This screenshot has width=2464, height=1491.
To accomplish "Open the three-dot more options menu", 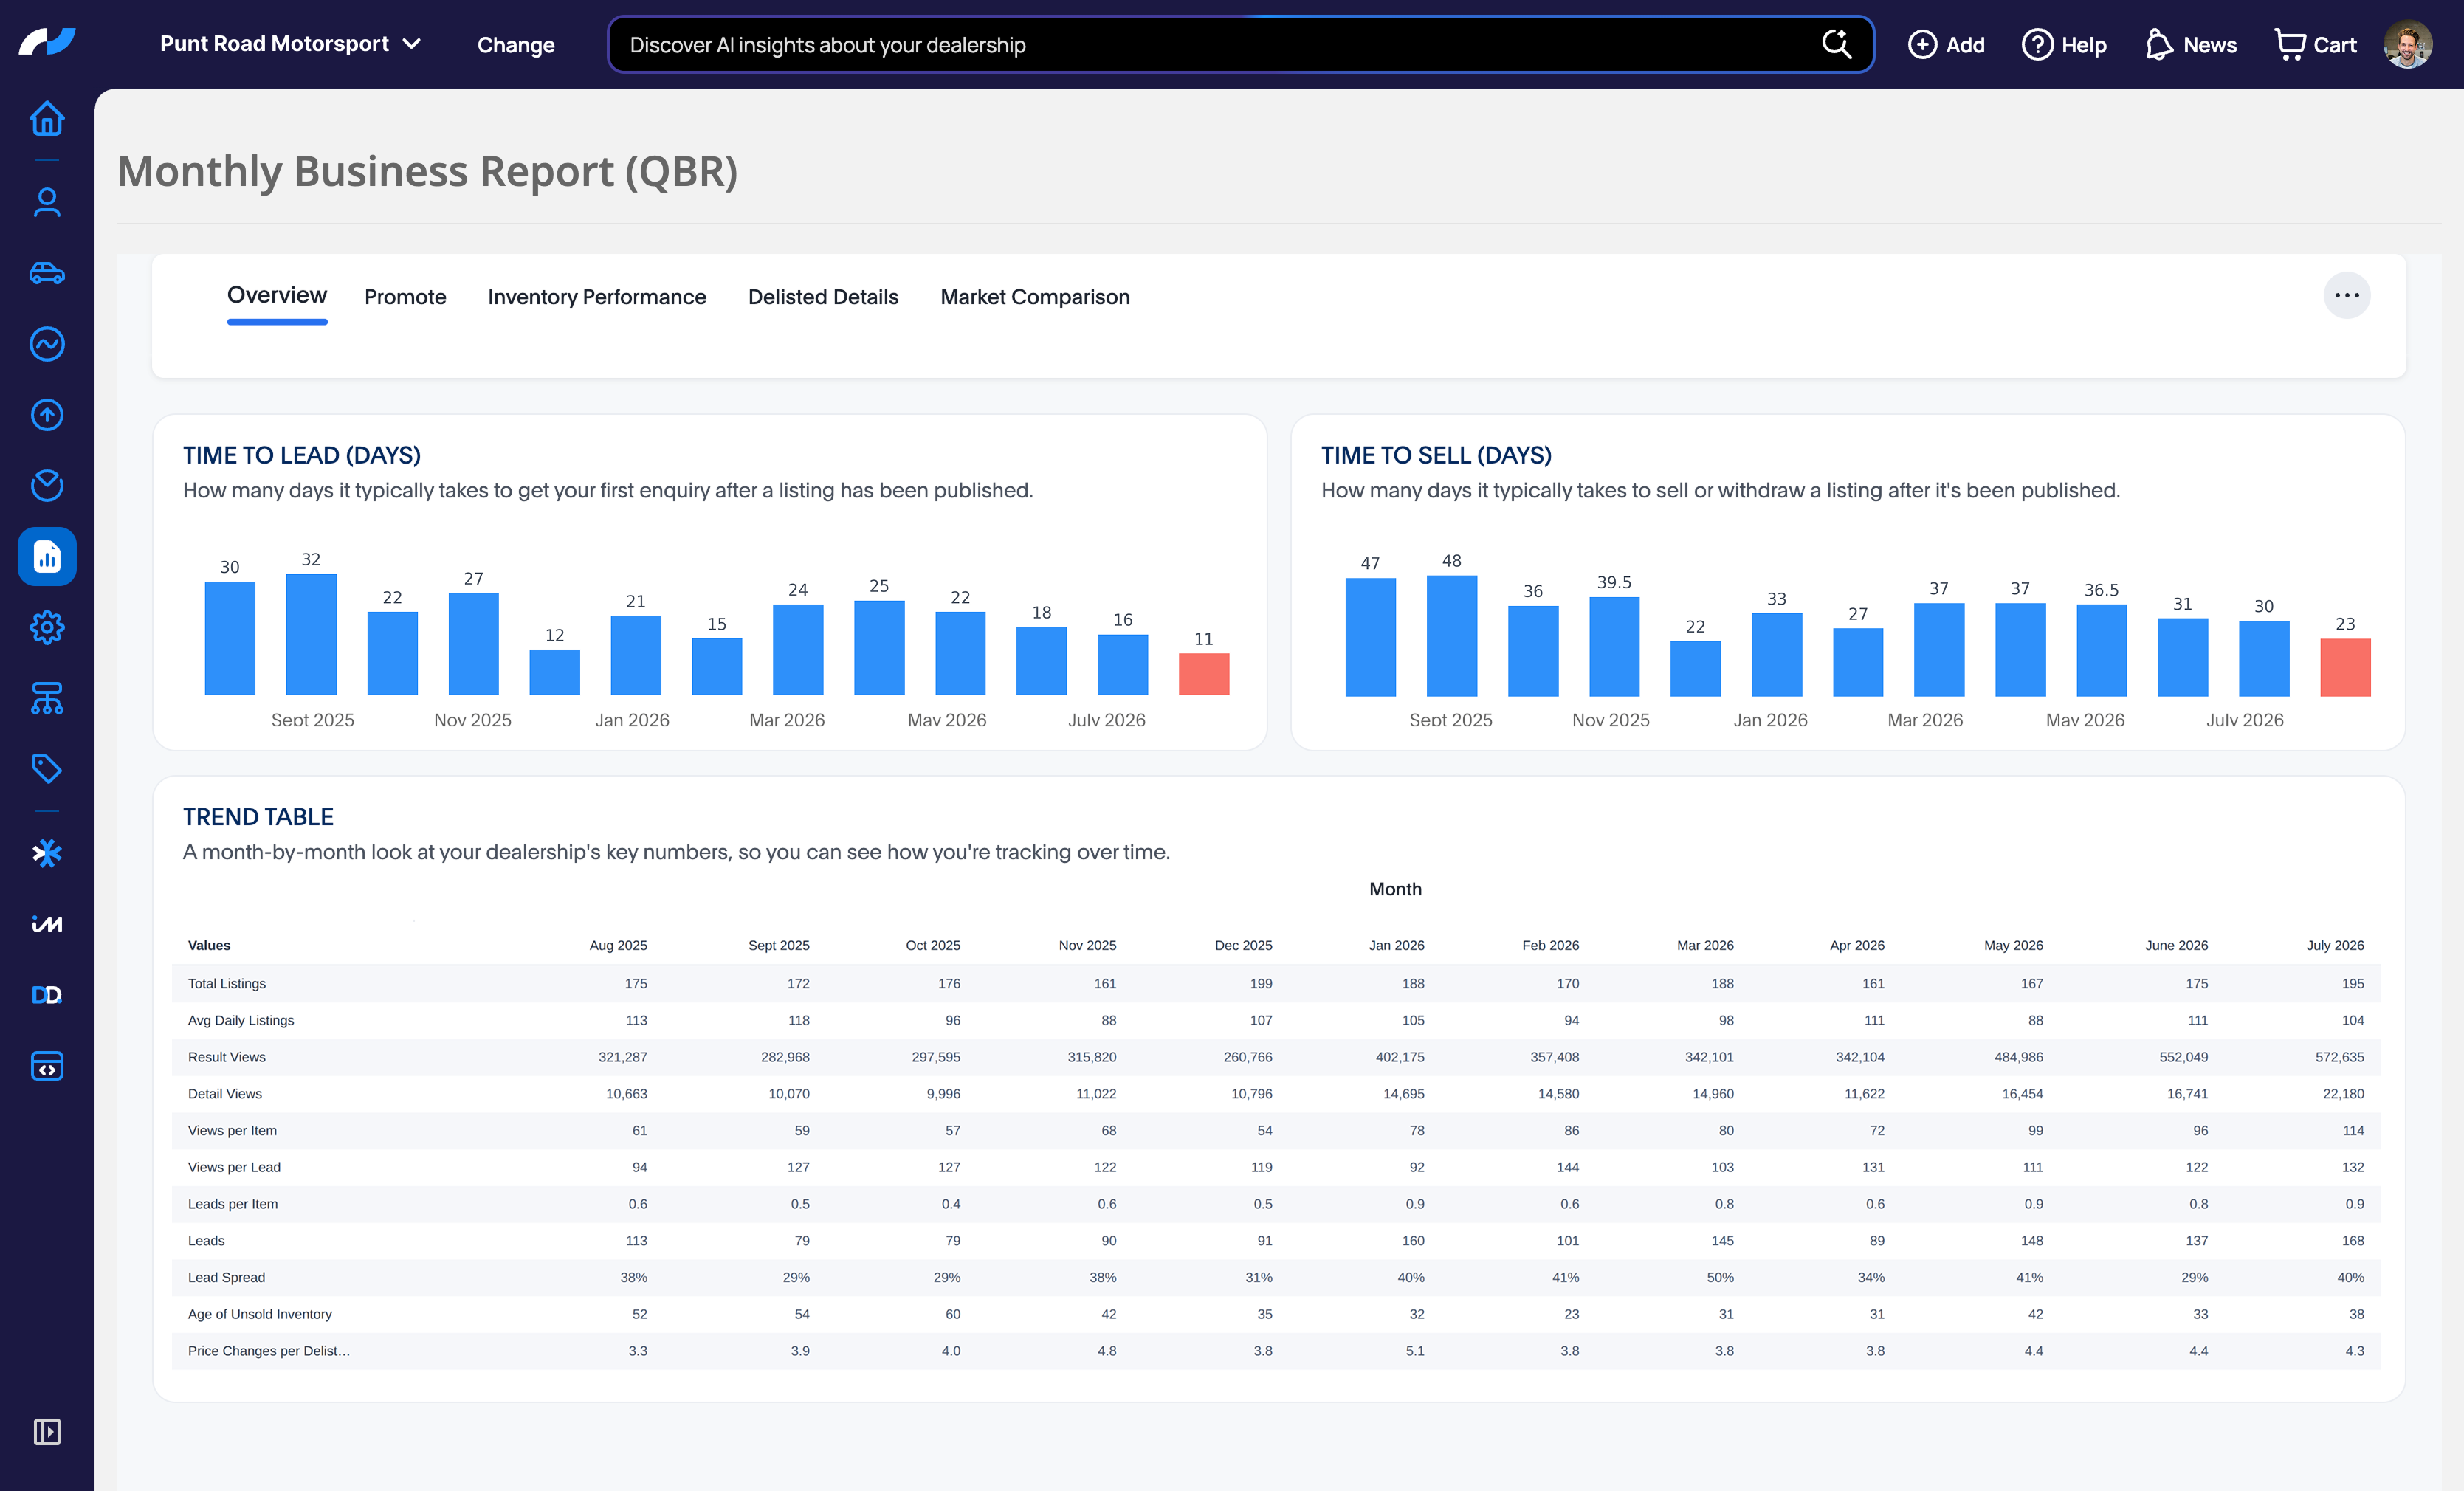I will point(2346,295).
